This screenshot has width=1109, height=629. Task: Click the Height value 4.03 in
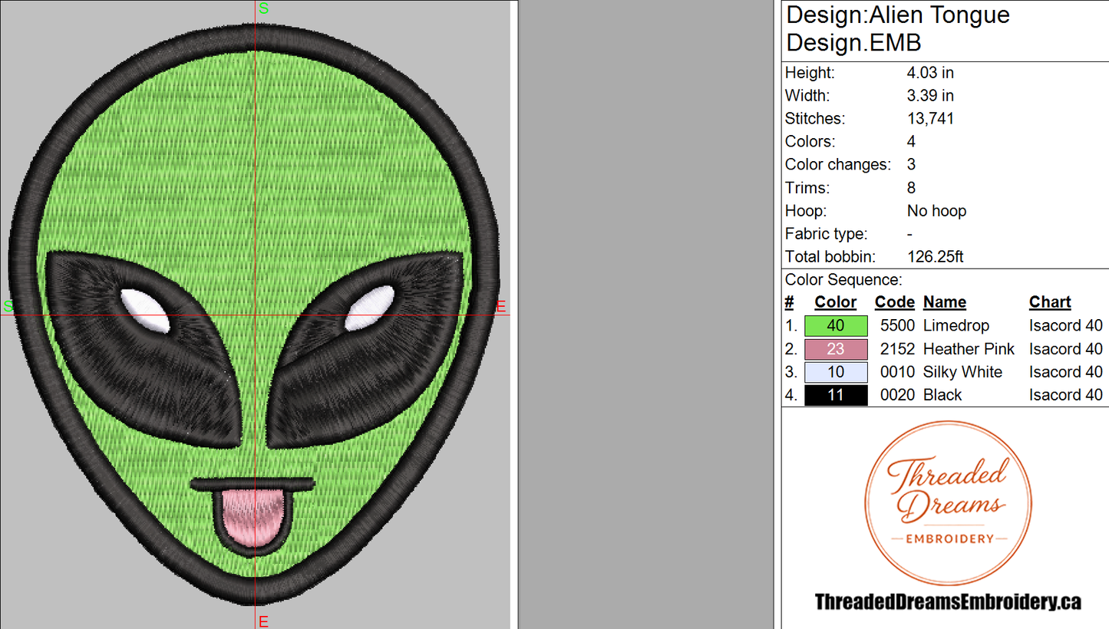click(x=930, y=73)
